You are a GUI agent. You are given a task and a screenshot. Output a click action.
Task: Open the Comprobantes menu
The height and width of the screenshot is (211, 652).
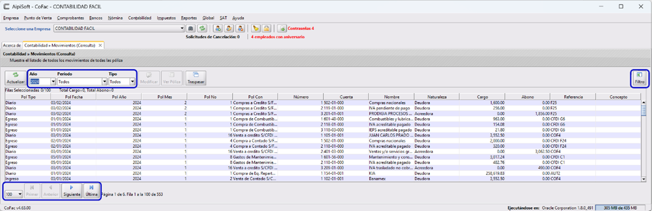(x=70, y=18)
